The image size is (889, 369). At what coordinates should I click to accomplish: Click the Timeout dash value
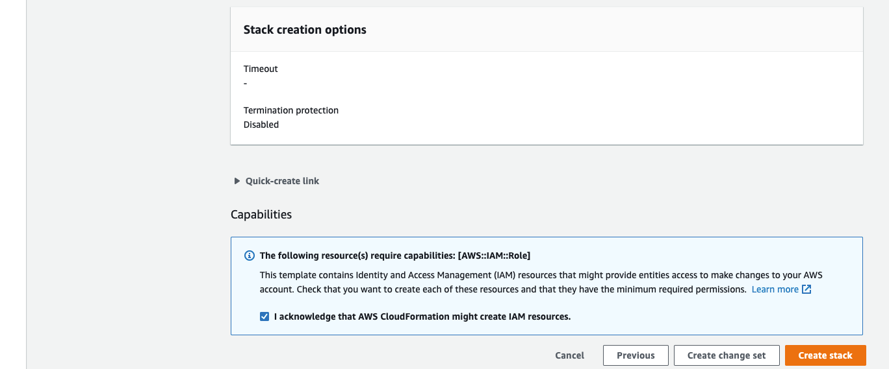(245, 83)
